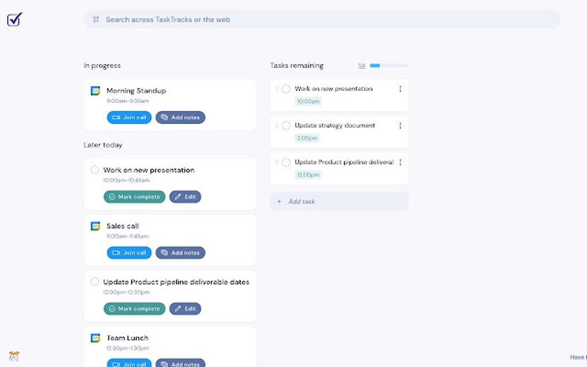Select the In progress section header

coord(102,65)
